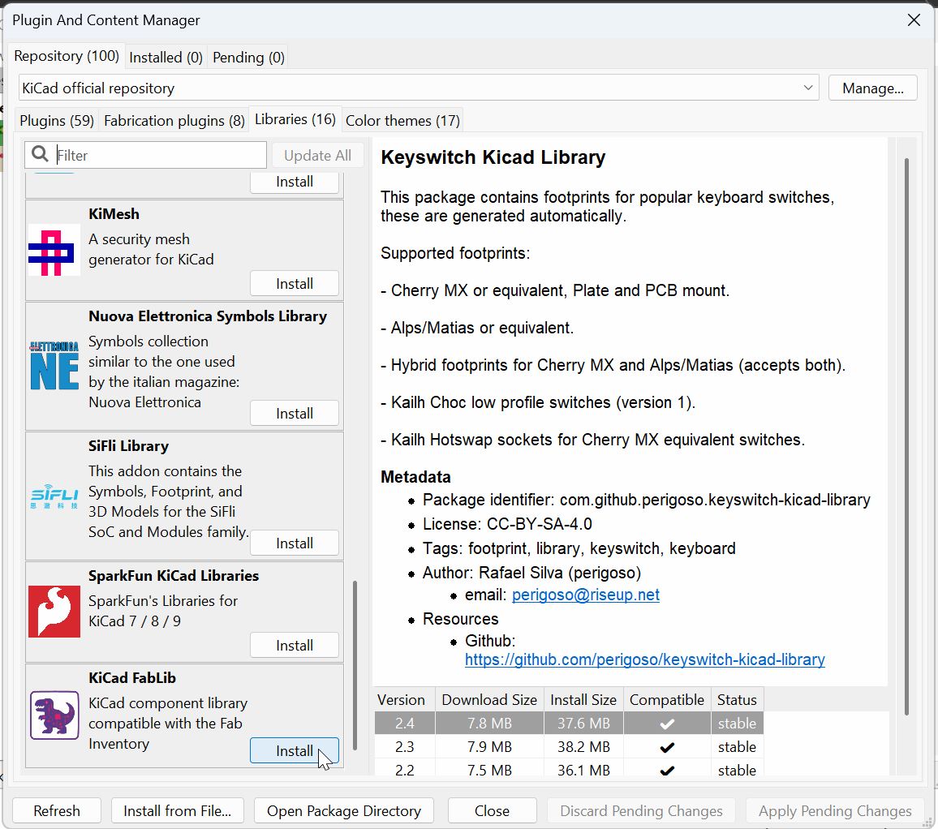The image size is (938, 829).
Task: Select the Nuova Elettronica Symbols Library title
Action: 208,316
